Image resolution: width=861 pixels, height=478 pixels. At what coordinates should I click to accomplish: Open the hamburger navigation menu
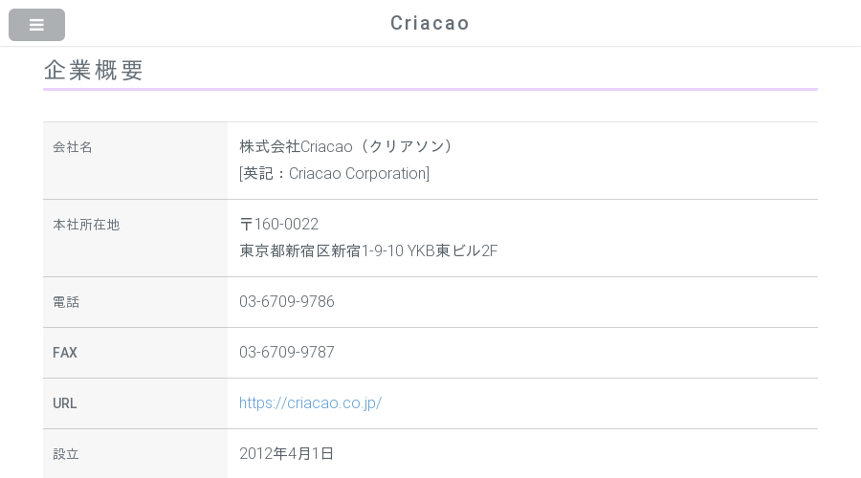pyautogui.click(x=36, y=25)
